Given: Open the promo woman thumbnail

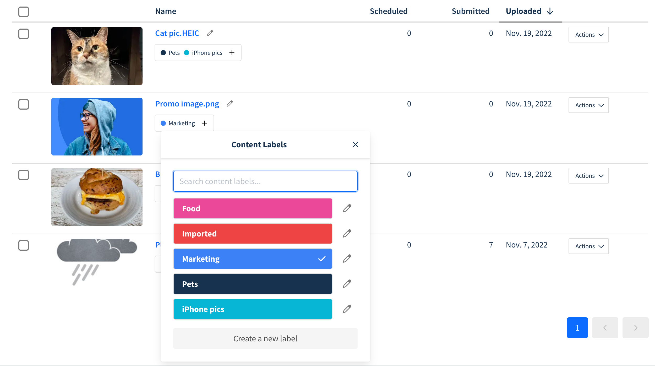Looking at the screenshot, I should (x=97, y=127).
